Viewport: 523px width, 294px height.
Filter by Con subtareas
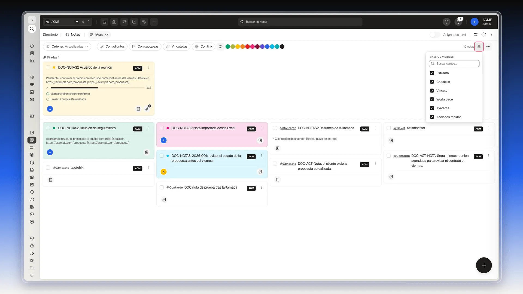point(145,47)
